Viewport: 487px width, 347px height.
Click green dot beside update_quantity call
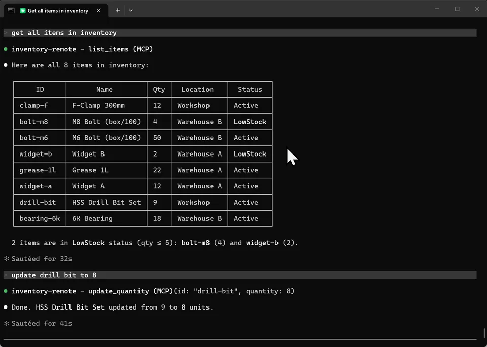point(6,291)
